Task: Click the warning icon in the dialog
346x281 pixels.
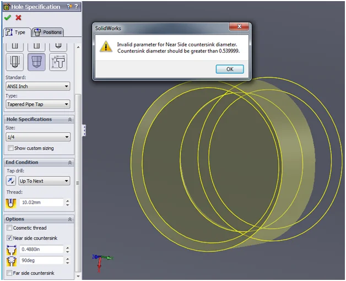Action: coord(106,47)
